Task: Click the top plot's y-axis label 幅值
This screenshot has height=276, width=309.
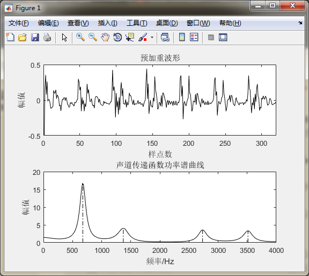Action: [21, 100]
